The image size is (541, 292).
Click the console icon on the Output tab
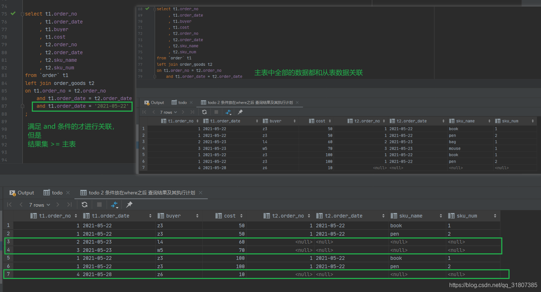[13, 193]
